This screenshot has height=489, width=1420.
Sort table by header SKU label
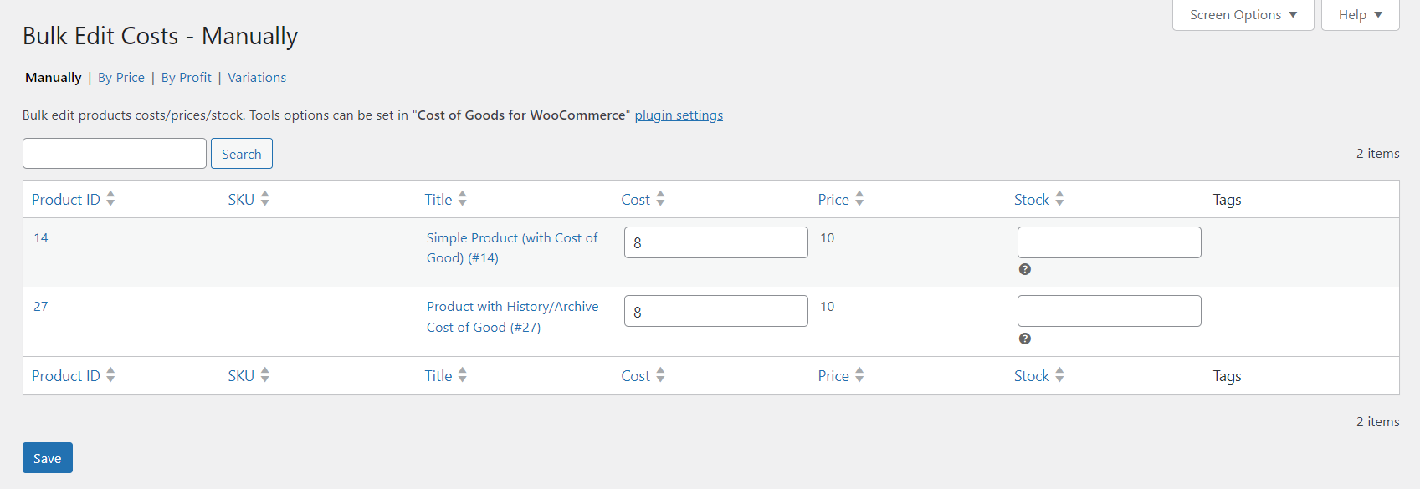click(241, 200)
